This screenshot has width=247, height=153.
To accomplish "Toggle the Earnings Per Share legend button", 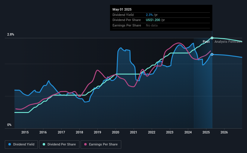I will (101, 145).
